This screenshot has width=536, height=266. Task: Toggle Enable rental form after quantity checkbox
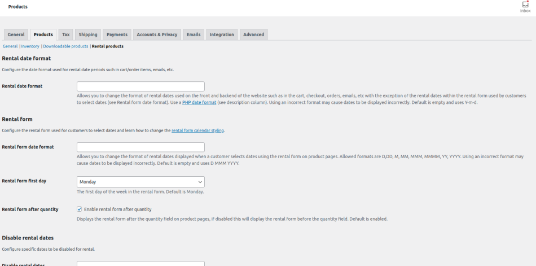coord(80,209)
